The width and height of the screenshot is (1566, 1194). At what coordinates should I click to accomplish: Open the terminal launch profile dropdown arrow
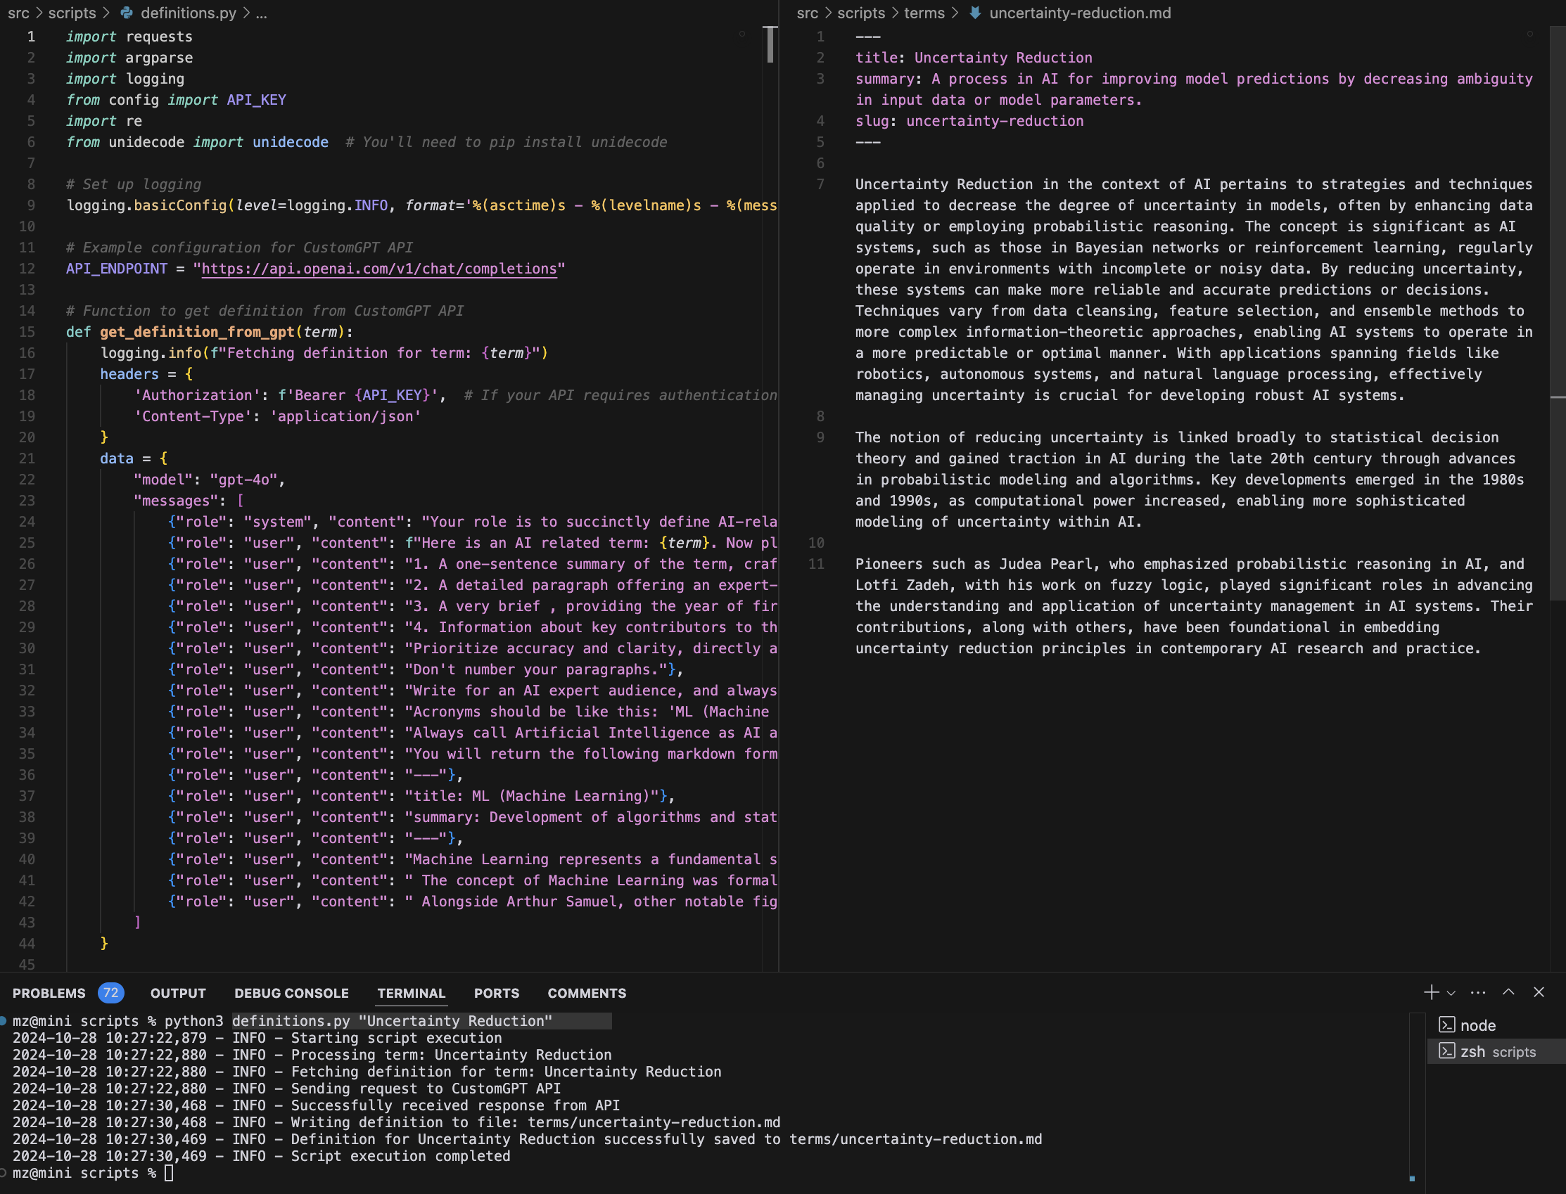click(1451, 993)
